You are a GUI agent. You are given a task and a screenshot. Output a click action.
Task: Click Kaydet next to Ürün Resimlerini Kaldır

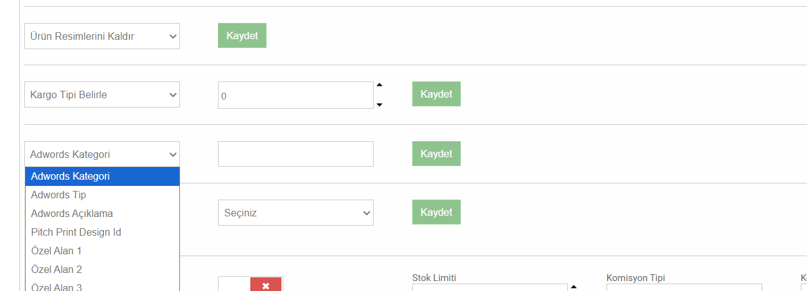(x=242, y=35)
